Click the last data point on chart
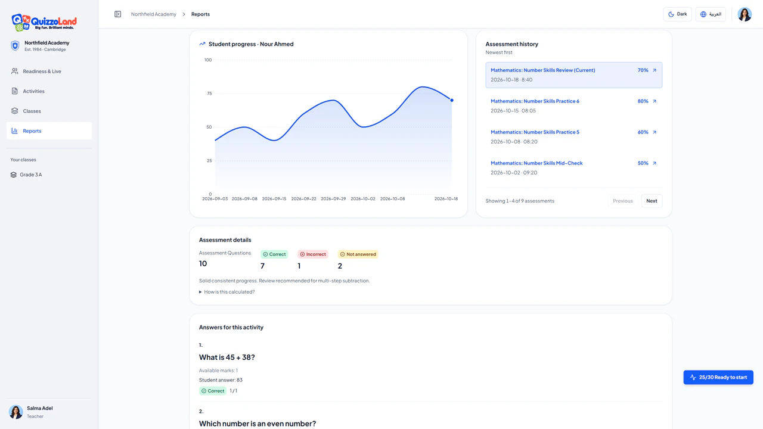Image resolution: width=763 pixels, height=429 pixels. pos(452,100)
